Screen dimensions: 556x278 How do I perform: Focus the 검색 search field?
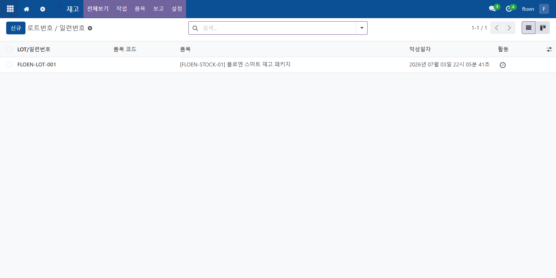(278, 28)
